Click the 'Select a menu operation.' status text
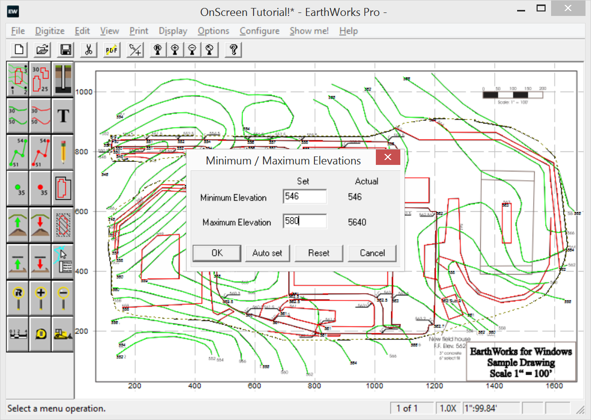Screen dimensions: 591x420 [56, 409]
